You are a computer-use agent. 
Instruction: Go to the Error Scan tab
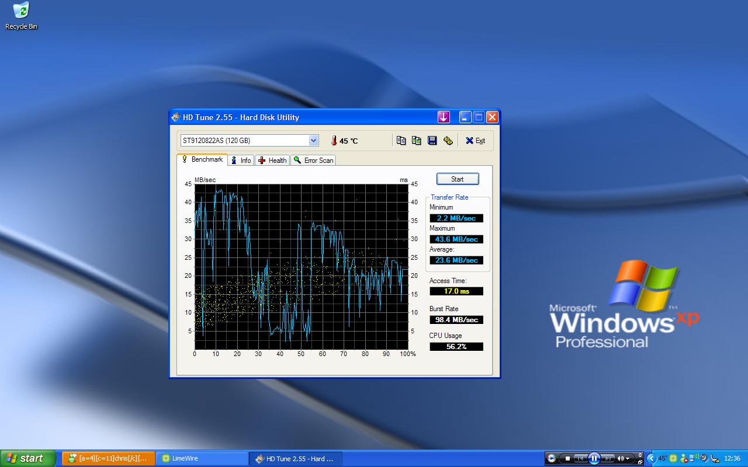tap(313, 161)
